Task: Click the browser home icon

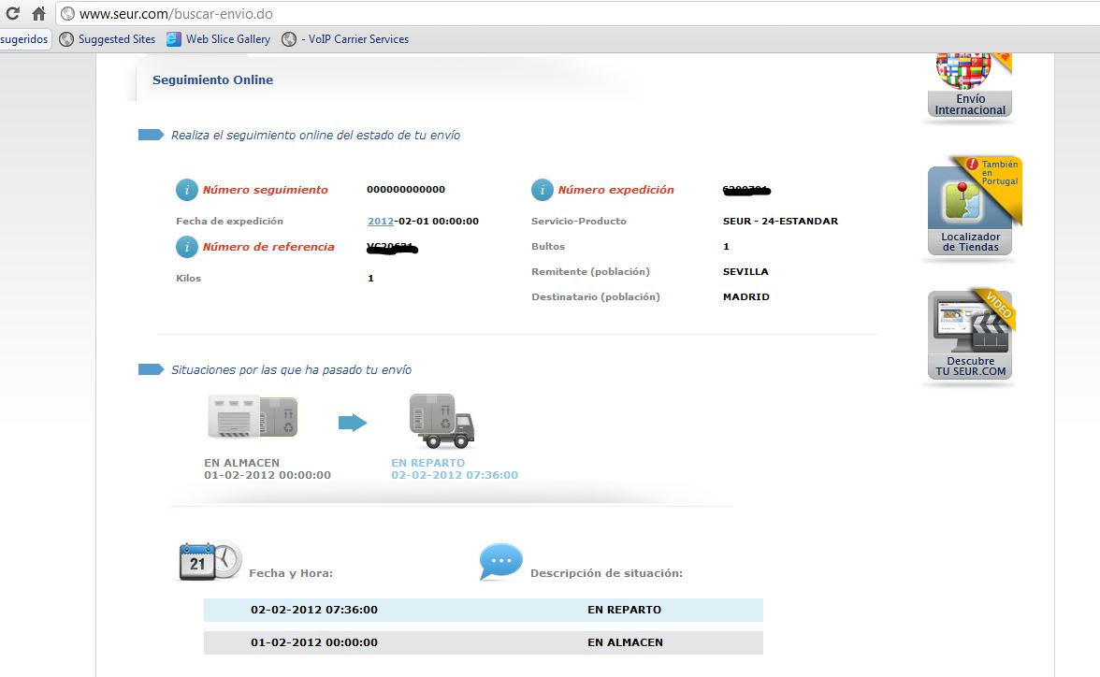Action: [38, 14]
